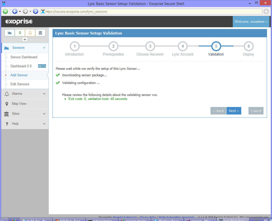Refresh the page with the reload icon
Viewport: 272px width, 221px height.
click(x=35, y=11)
